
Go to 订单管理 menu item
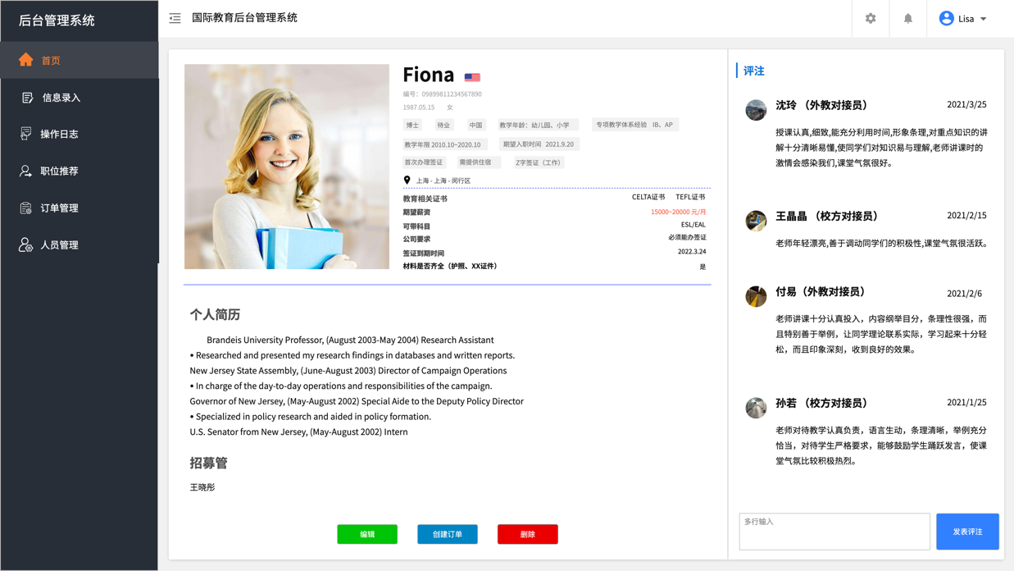coord(60,208)
